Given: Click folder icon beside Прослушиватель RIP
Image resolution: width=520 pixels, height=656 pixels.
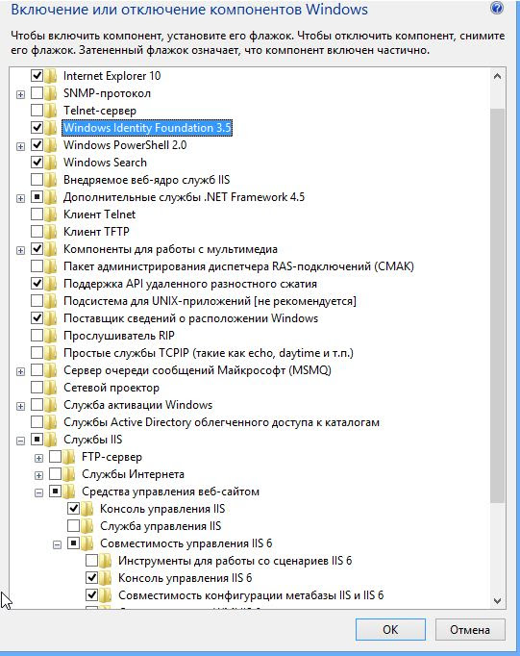Looking at the screenshot, I should tap(51, 336).
